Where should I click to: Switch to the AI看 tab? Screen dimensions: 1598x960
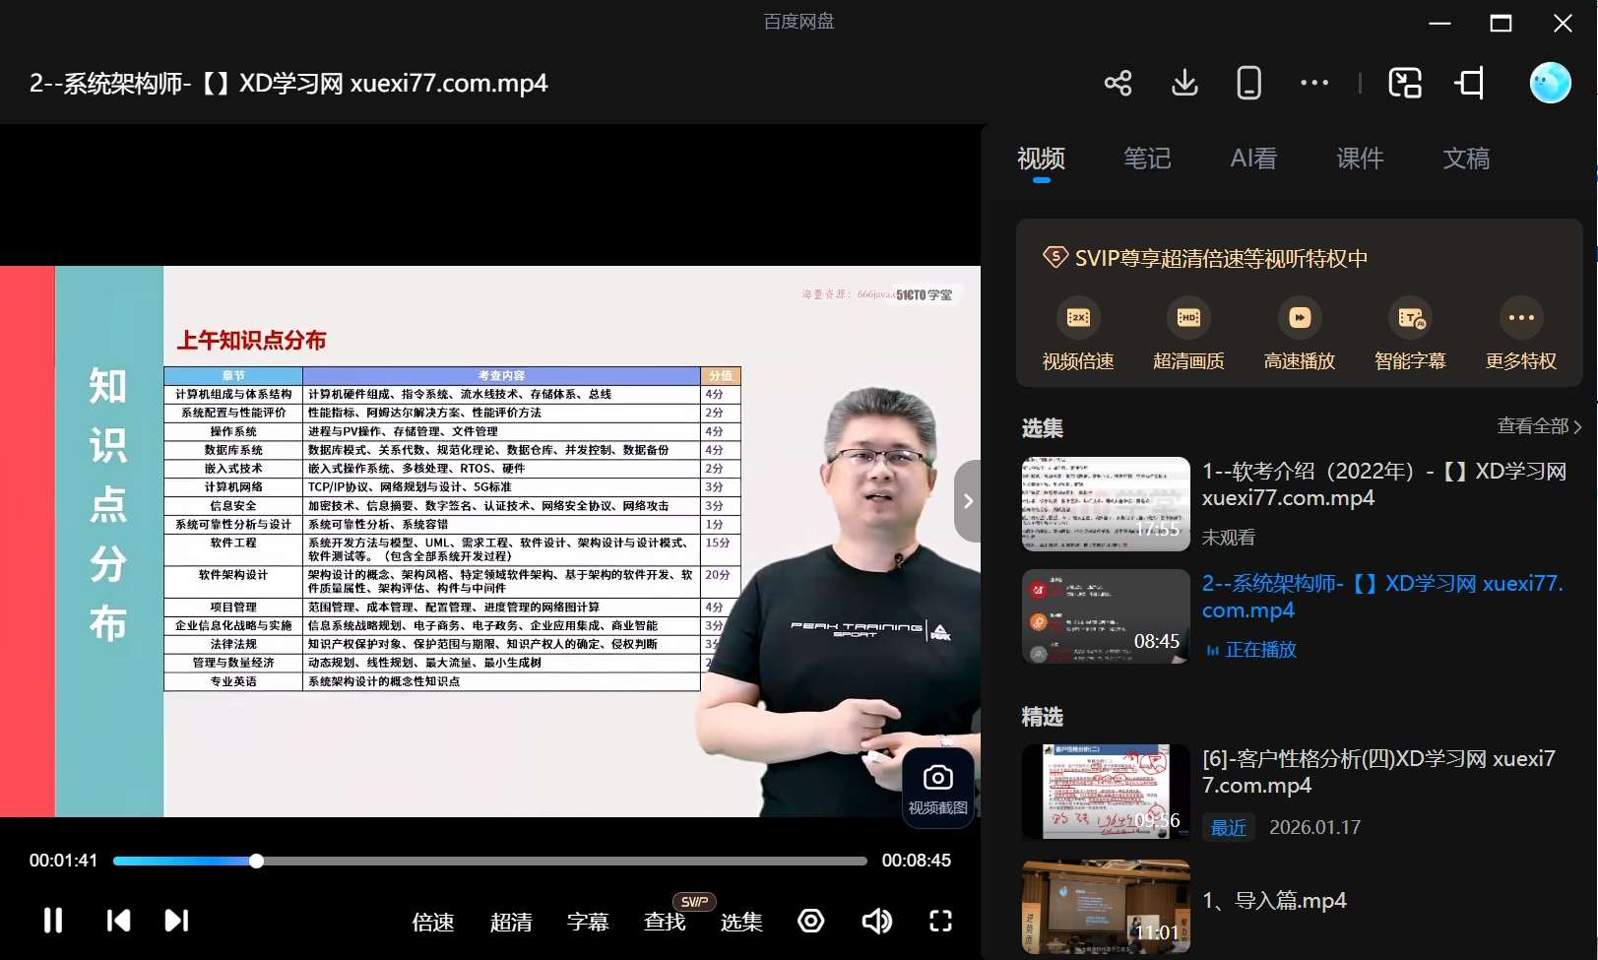[x=1253, y=159]
